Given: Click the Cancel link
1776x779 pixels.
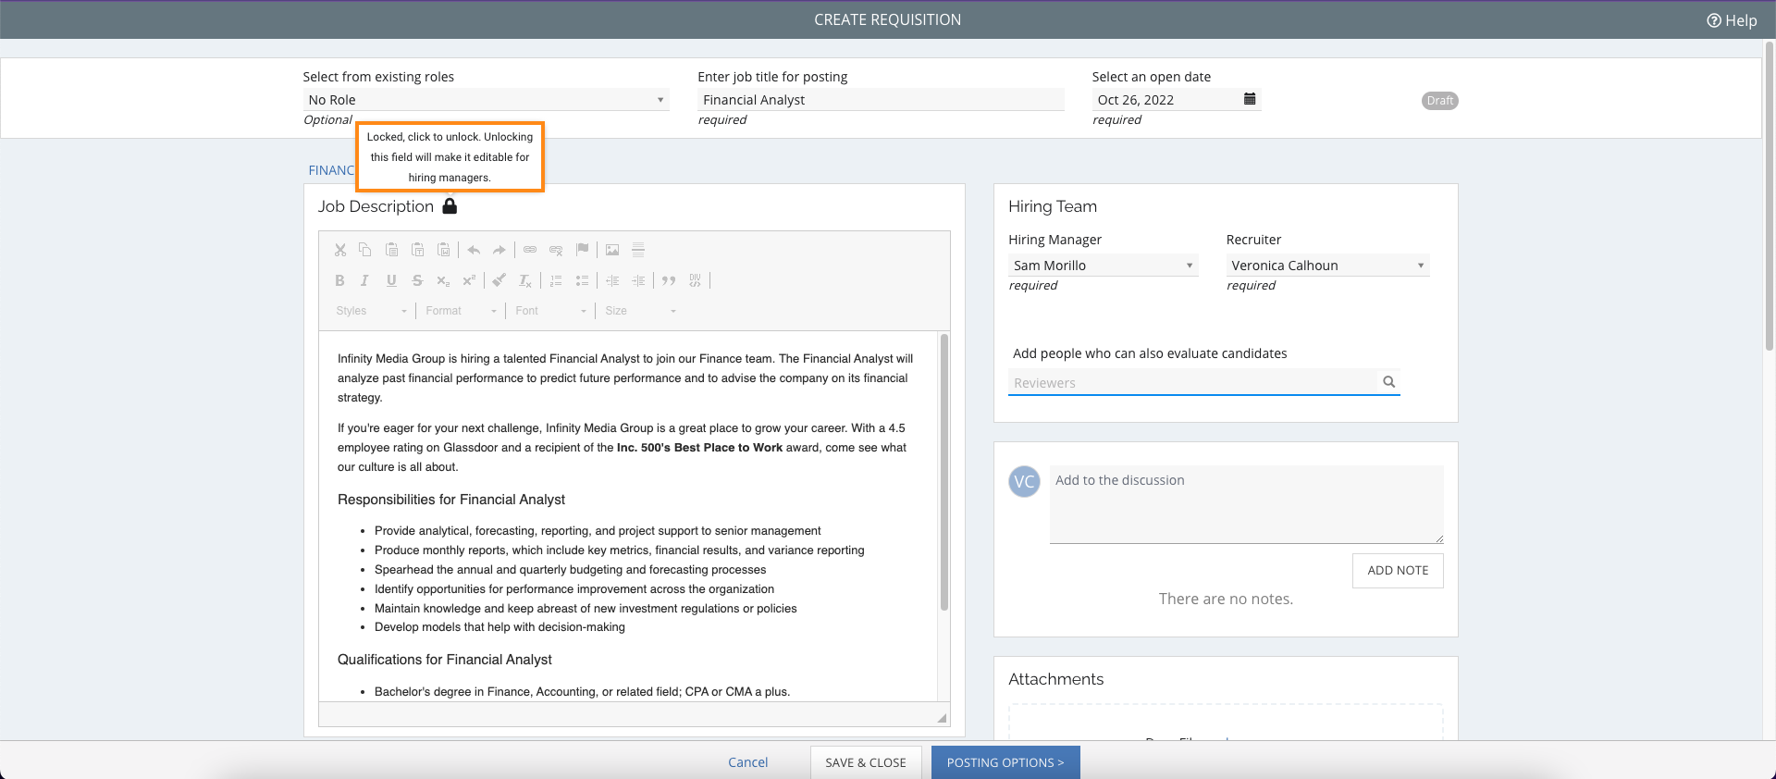Looking at the screenshot, I should click(747, 762).
